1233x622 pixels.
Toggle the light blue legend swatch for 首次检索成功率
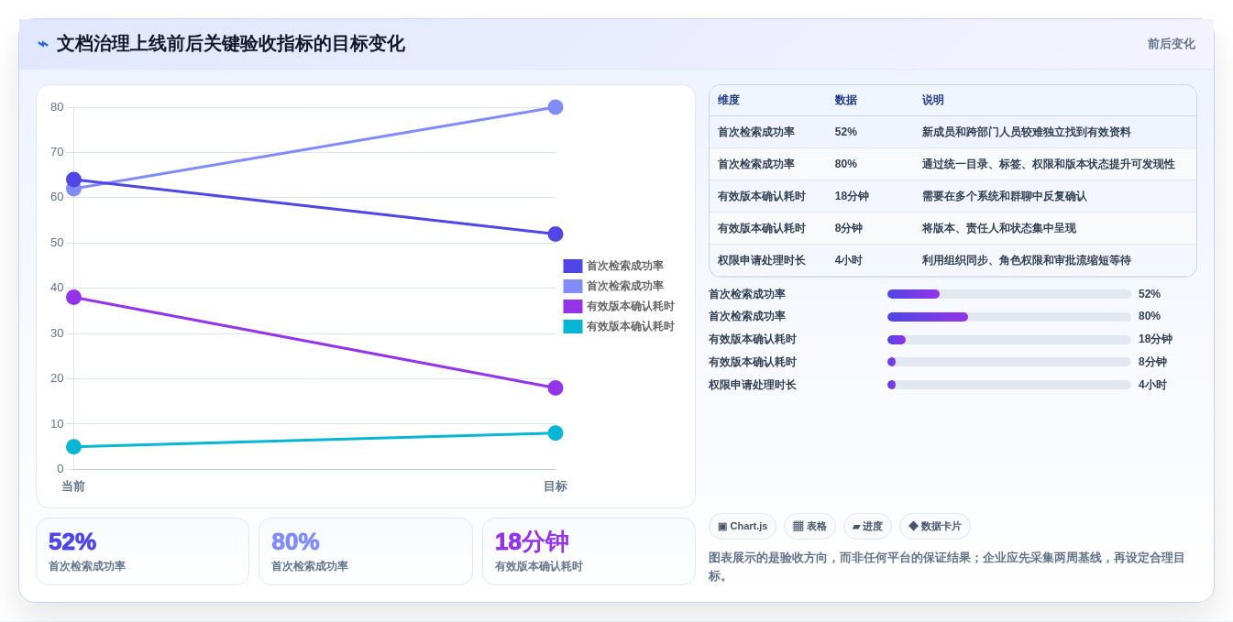coord(573,286)
